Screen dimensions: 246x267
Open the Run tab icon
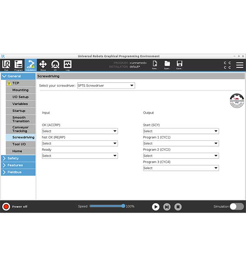pos(6,65)
